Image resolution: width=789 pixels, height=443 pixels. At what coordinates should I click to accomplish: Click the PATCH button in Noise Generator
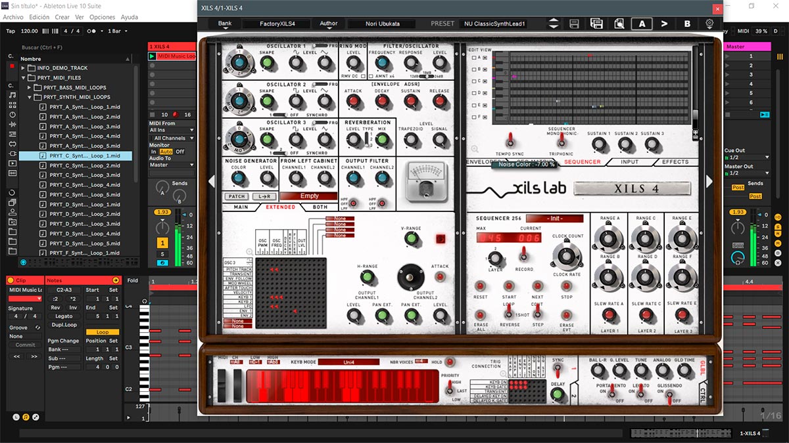235,196
